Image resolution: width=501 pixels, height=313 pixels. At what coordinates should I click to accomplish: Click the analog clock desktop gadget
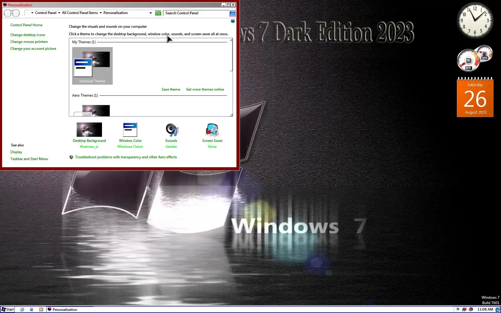475,21
